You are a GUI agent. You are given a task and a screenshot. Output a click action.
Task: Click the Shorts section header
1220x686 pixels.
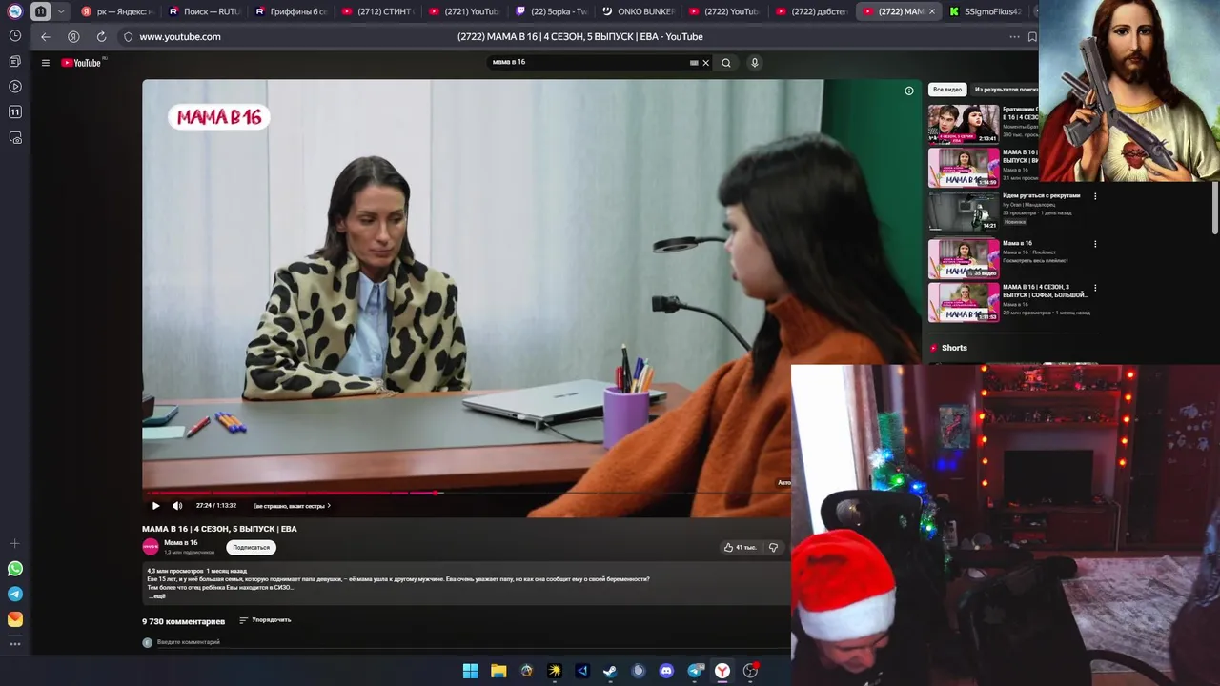954,348
